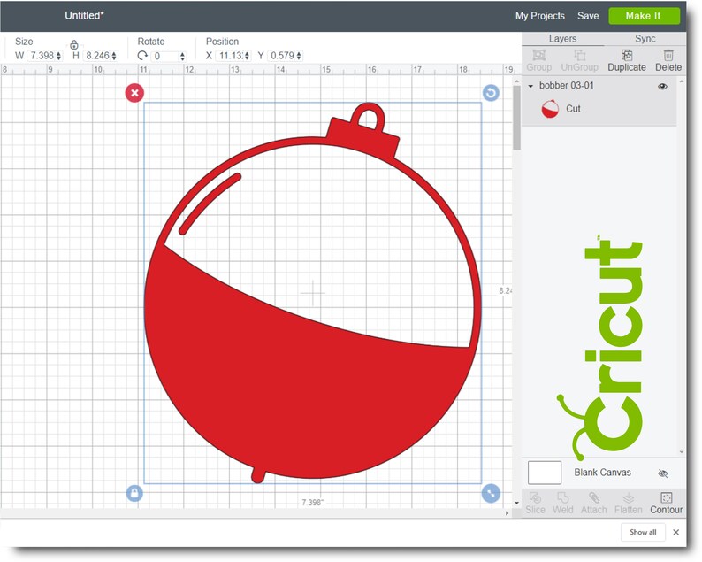The image size is (702, 562).
Task: Collapse the bobber 03-01 layer group
Action: tap(530, 86)
